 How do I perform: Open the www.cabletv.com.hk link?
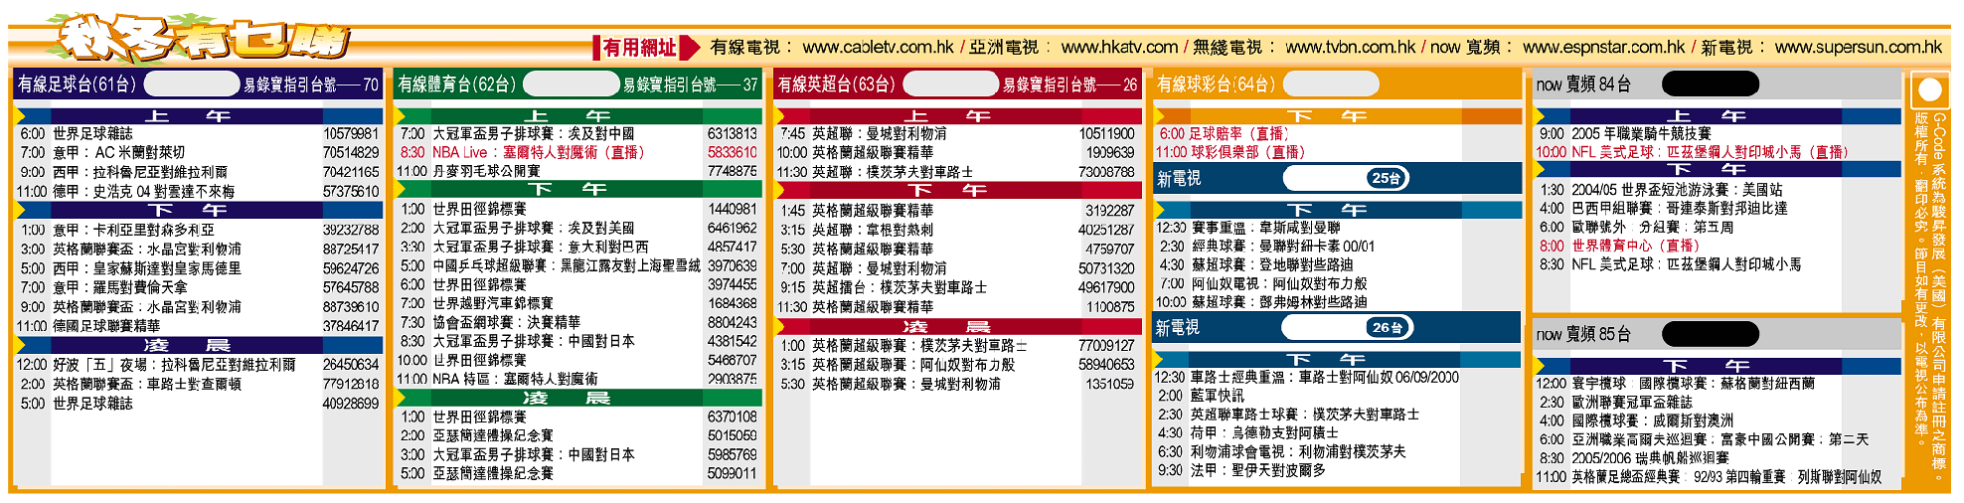(x=878, y=47)
